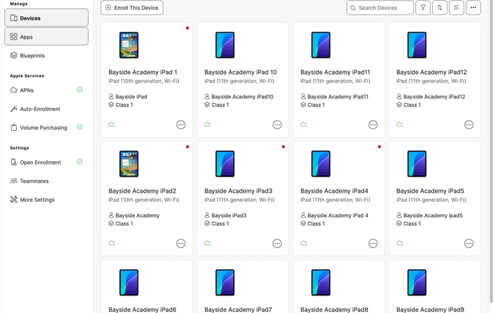Focus the Search Devices field
This screenshot has height=313, width=493.
pos(380,8)
